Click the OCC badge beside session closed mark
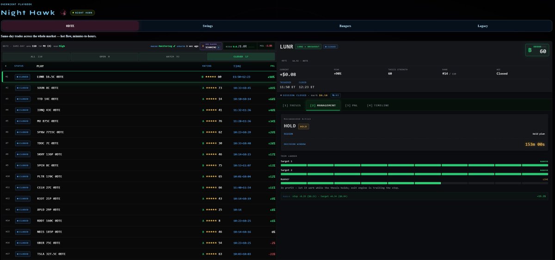The image size is (555, 260). coord(335,95)
